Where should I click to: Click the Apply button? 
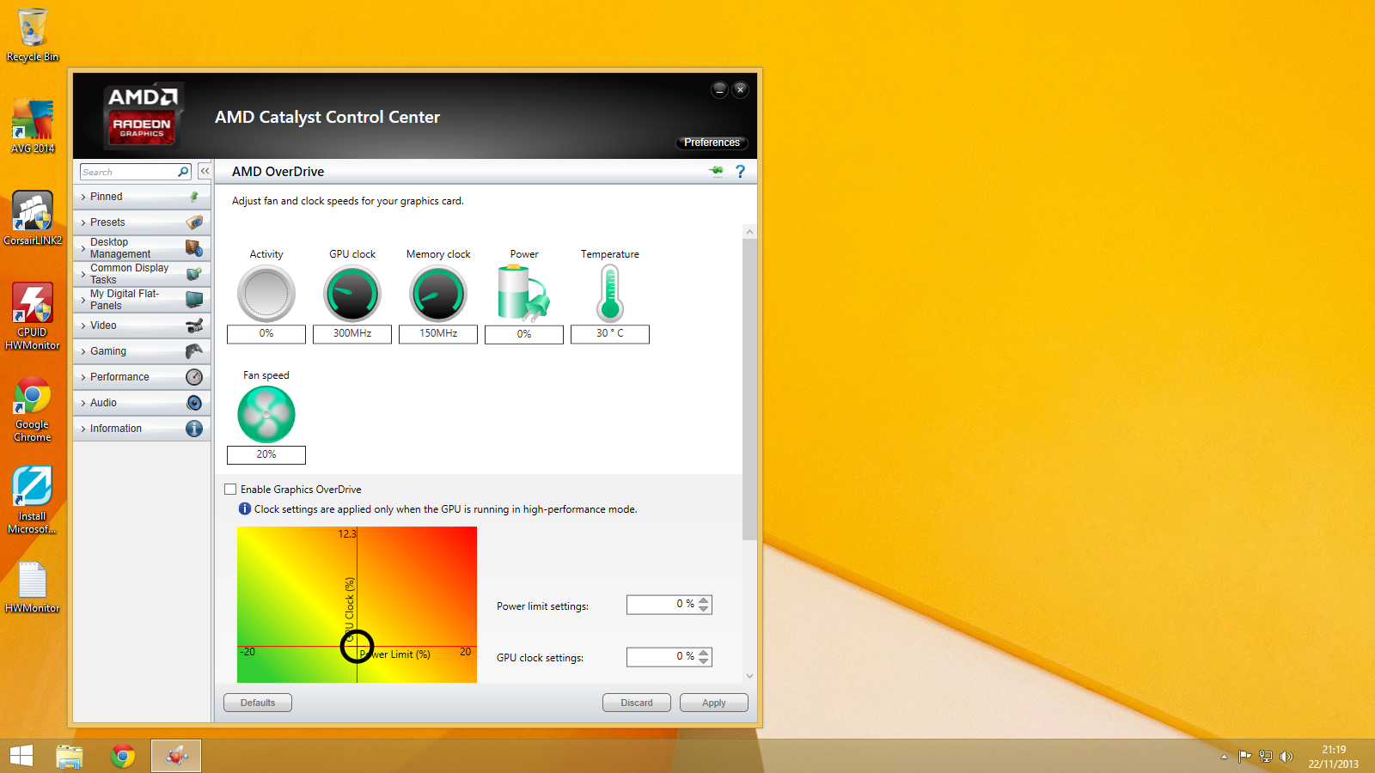coord(713,702)
